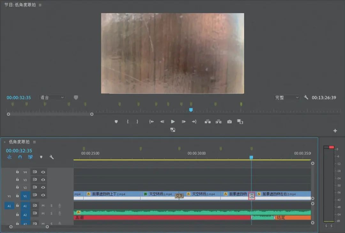345x233 pixels.
Task: Click the Button Editor plus icon
Action: pos(335,131)
